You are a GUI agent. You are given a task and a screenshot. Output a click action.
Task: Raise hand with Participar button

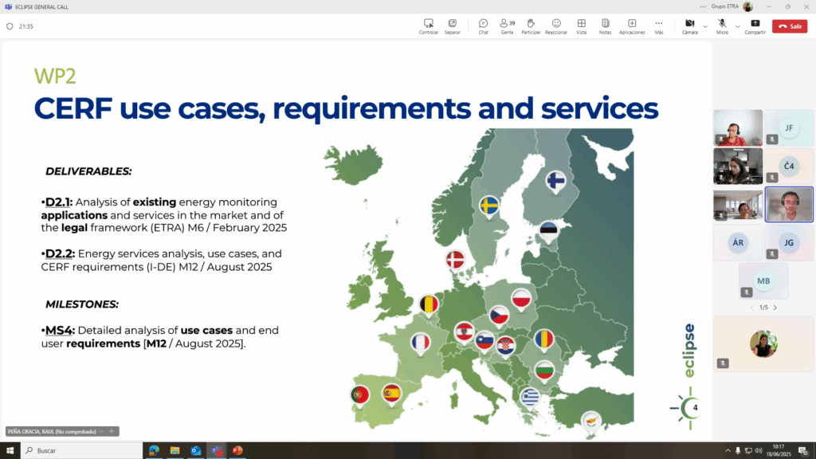click(531, 26)
